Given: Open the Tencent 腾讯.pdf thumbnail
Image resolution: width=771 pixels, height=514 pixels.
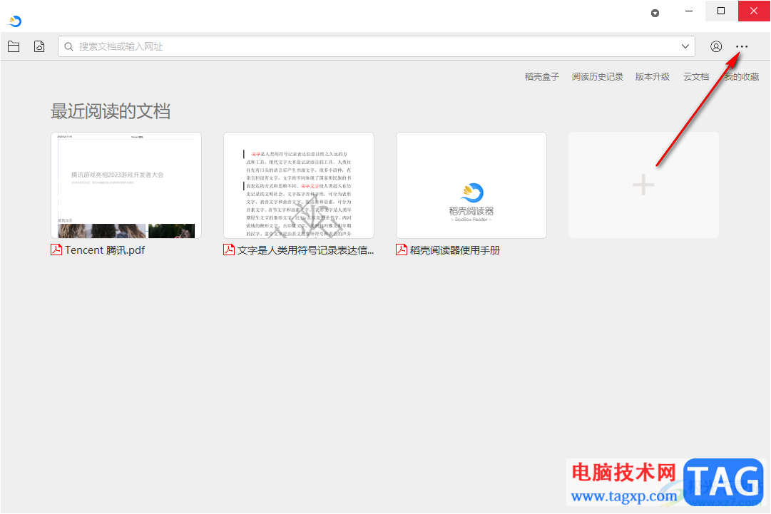Looking at the screenshot, I should 126,185.
